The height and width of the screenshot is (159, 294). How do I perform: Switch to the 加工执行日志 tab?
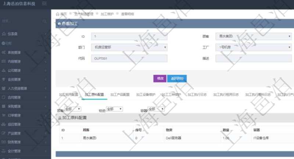[197, 95]
